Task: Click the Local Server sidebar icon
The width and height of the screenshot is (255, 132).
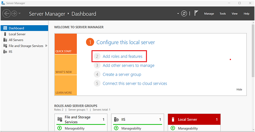Action: 5,34
